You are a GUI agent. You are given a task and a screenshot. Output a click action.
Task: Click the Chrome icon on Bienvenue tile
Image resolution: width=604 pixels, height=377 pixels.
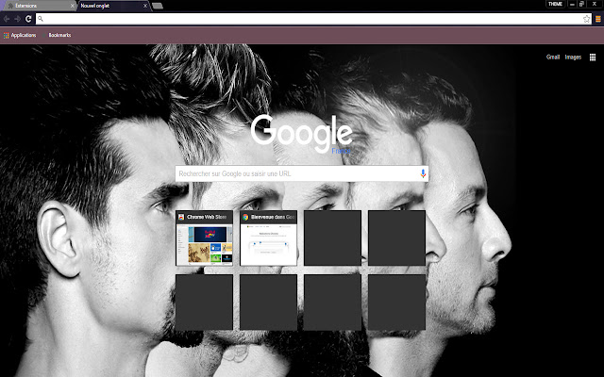pyautogui.click(x=245, y=218)
